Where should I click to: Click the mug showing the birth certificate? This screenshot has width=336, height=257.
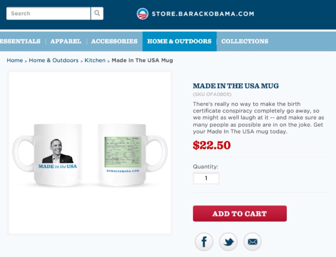click(x=132, y=155)
